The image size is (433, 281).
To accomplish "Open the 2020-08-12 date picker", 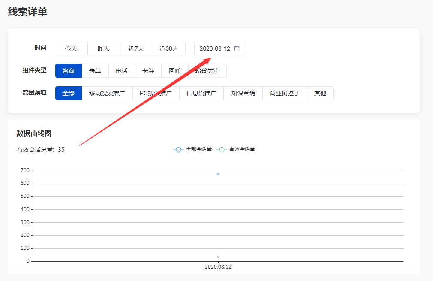I will tap(220, 48).
